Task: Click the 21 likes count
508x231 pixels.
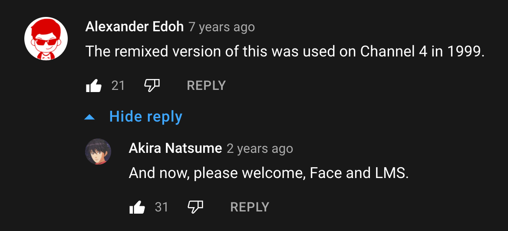Action: (x=118, y=86)
